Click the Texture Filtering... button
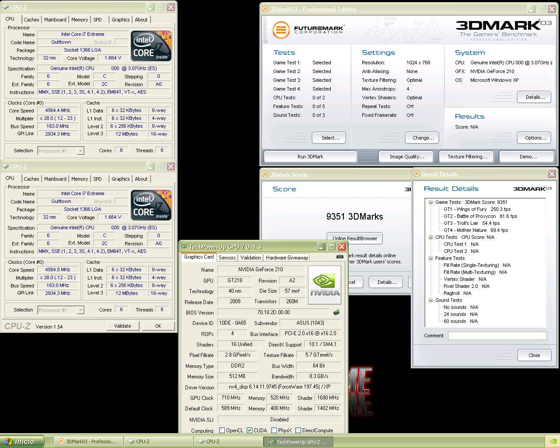Screen dimensions: 560x448 click(467, 157)
